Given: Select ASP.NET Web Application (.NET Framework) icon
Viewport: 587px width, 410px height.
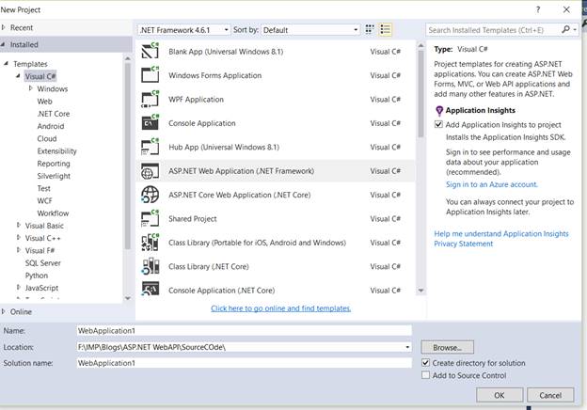Looking at the screenshot, I should 151,171.
